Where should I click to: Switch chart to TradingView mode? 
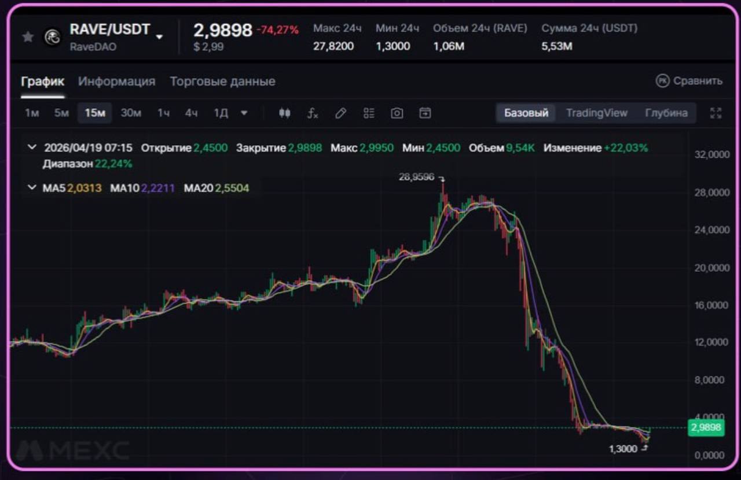coord(597,113)
